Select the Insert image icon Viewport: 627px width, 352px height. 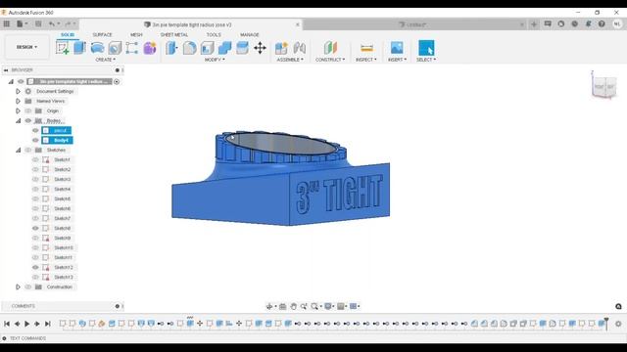pyautogui.click(x=397, y=48)
